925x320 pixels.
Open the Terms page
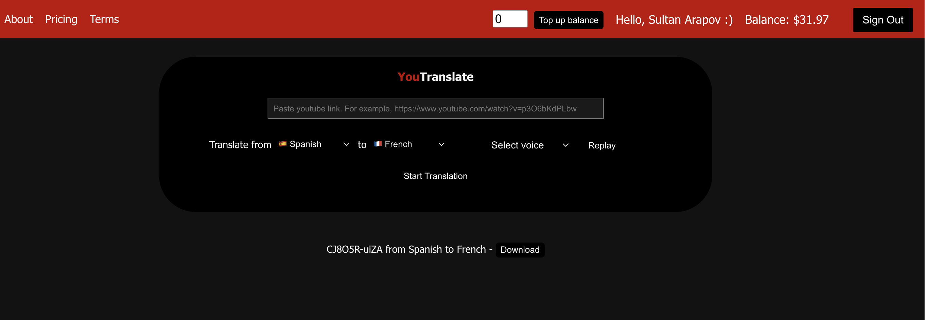(x=104, y=19)
